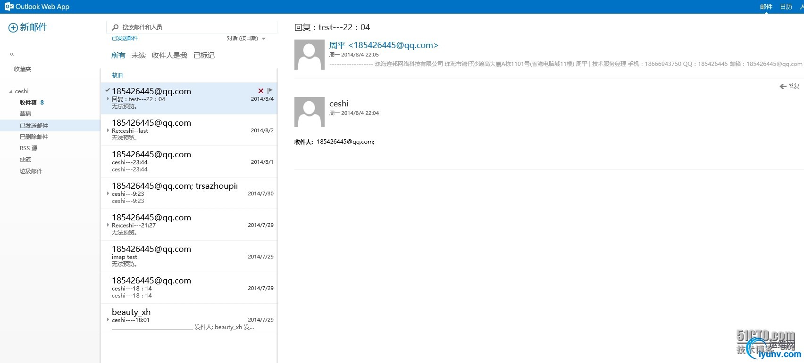This screenshot has height=363, width=804.
Task: Click the Outlook Web App logo icon
Action: (x=9, y=7)
